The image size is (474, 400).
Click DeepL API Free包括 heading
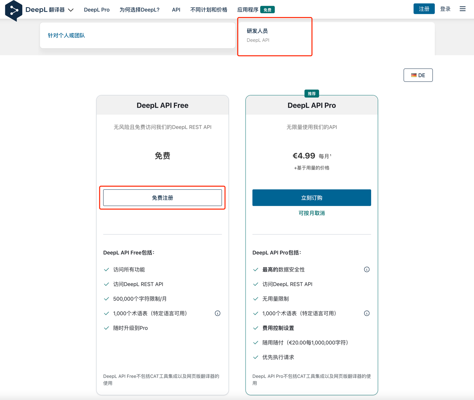(129, 252)
